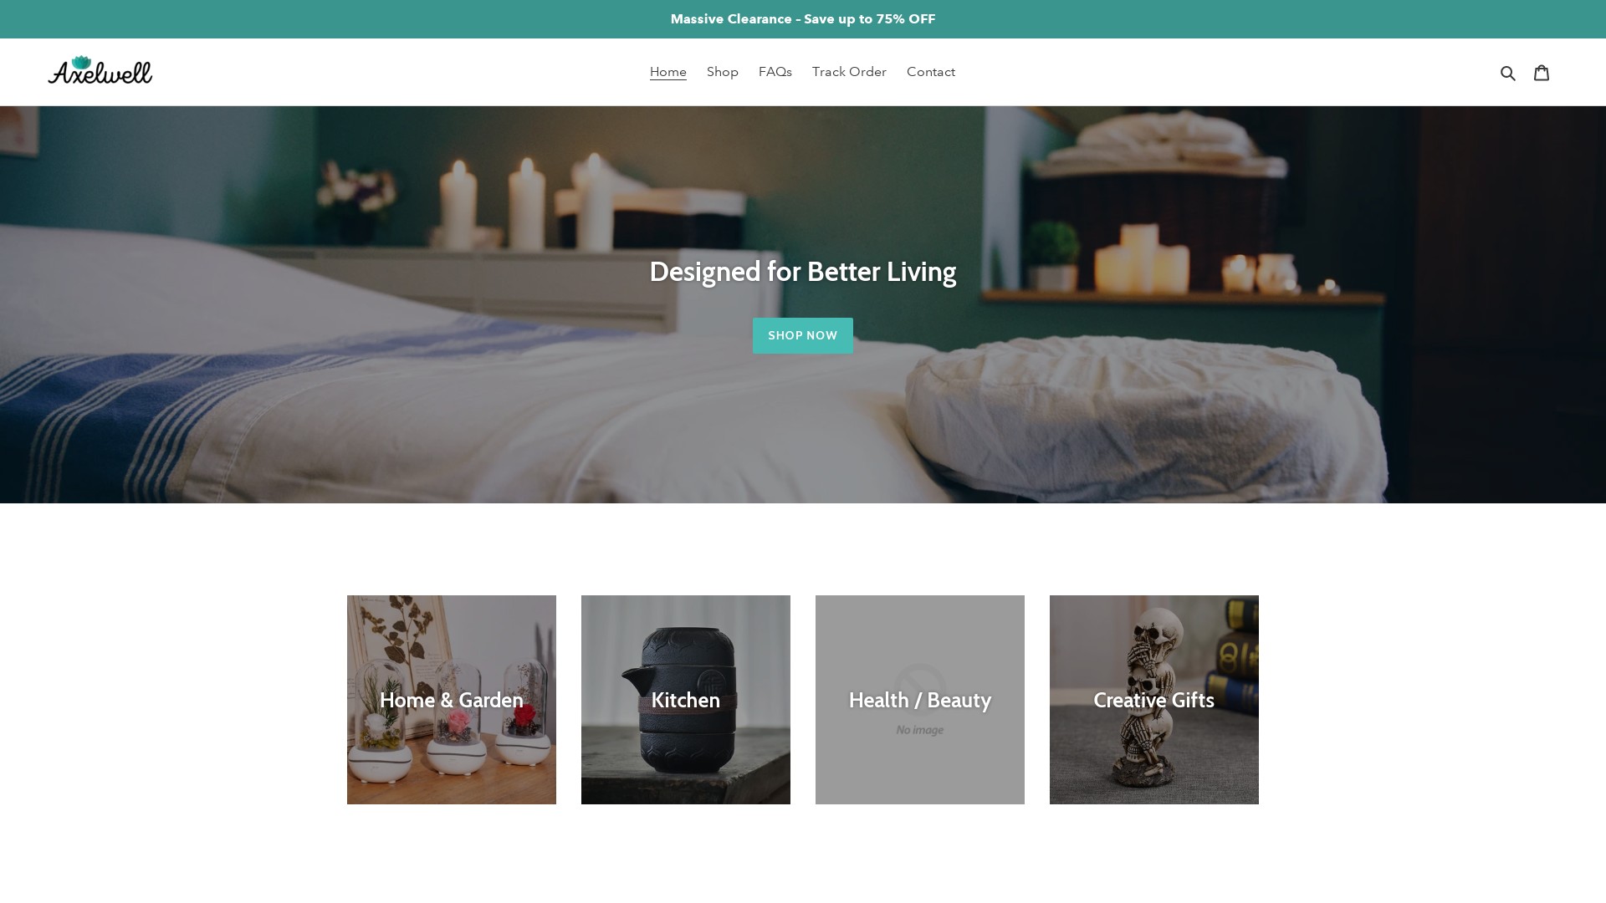Click the Track Order nav link
The image size is (1606, 903).
click(849, 72)
